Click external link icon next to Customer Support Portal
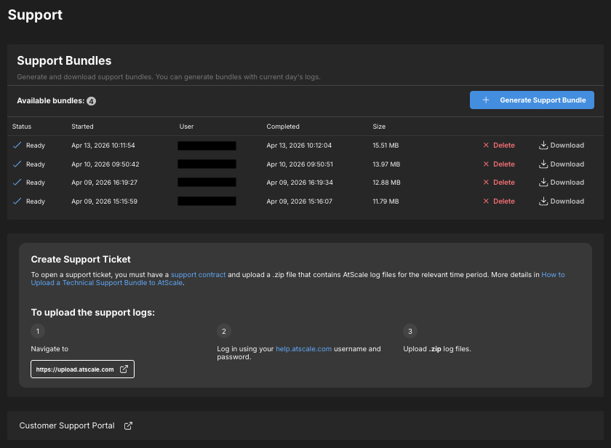The height and width of the screenshot is (448, 611). (x=128, y=425)
